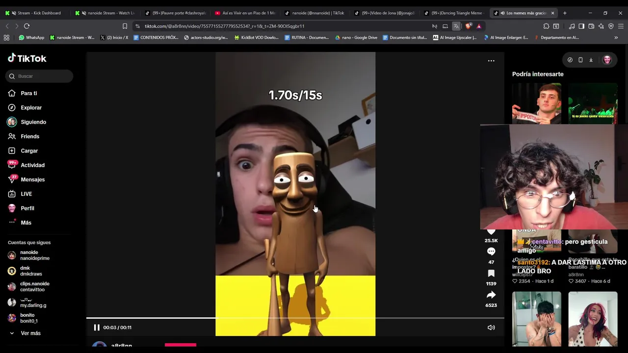The width and height of the screenshot is (628, 353).
Task: Open the recommended video of man covering face
Action: click(537, 319)
